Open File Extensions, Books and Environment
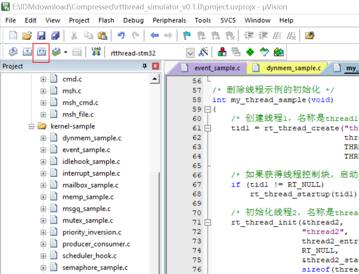Image resolution: width=359 pixels, height=274 pixels. coord(222,52)
